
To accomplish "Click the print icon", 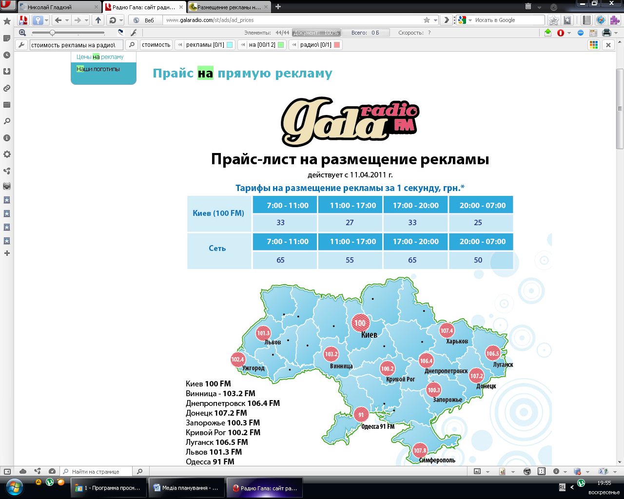I will pyautogui.click(x=606, y=33).
